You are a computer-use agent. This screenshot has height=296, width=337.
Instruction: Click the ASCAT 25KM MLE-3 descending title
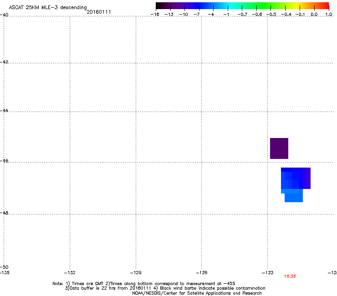point(48,7)
